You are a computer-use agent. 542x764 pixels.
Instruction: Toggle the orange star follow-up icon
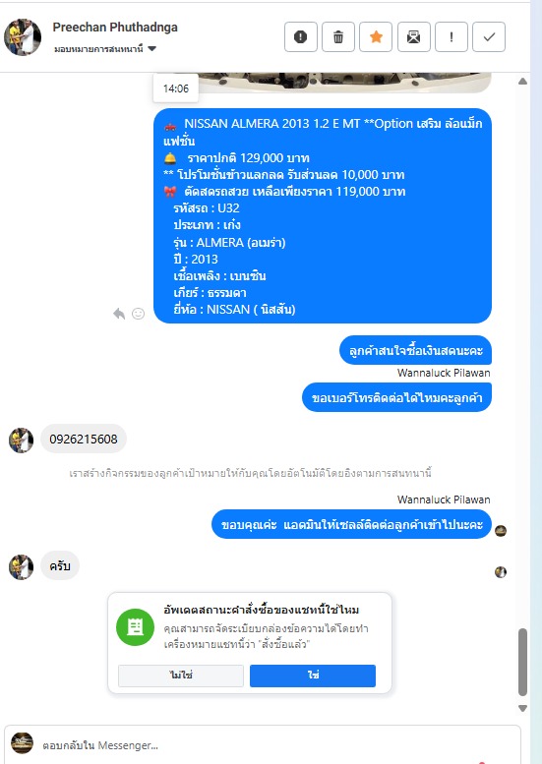coord(376,36)
